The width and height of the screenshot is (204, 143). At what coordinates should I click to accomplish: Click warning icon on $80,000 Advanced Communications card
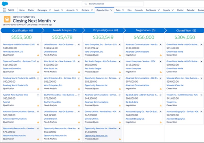[x=38, y=122]
